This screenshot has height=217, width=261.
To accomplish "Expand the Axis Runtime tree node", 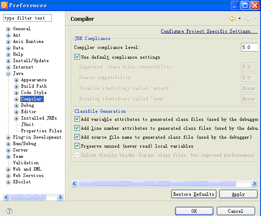I will point(8,42).
